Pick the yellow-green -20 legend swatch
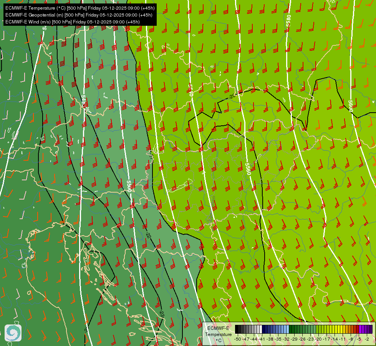The image size is (376, 346). [317, 329]
